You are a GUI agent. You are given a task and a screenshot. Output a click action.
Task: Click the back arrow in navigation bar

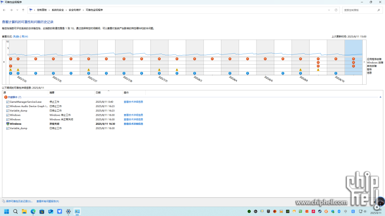click(4, 10)
